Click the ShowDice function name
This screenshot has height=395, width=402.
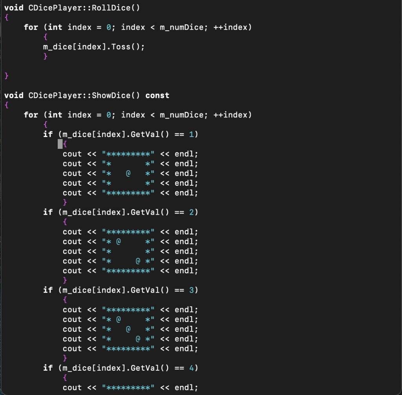click(x=111, y=95)
